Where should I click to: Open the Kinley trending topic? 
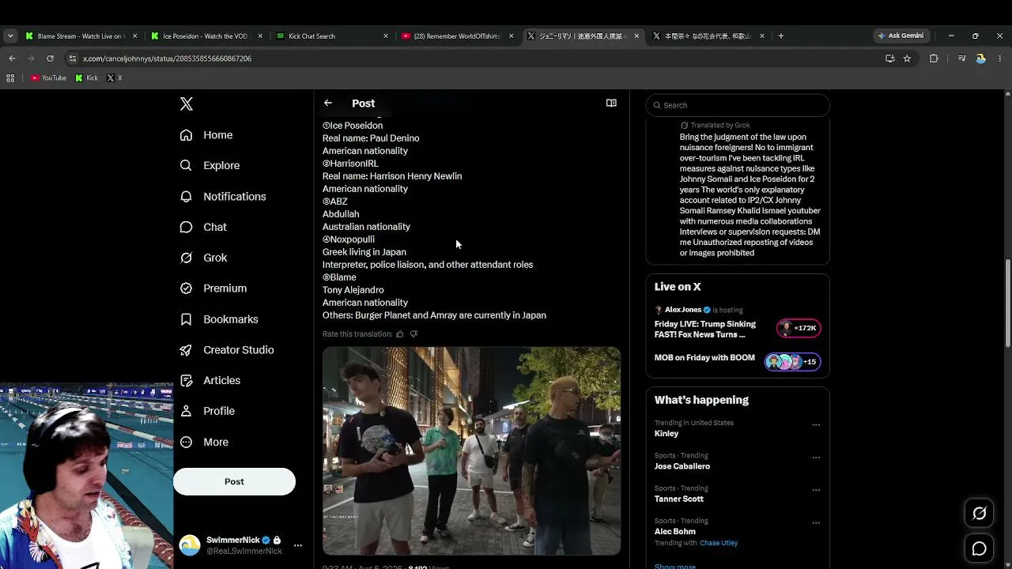pyautogui.click(x=666, y=434)
